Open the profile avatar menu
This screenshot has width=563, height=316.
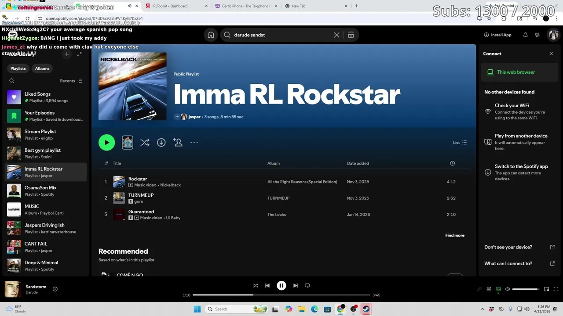[x=553, y=35]
